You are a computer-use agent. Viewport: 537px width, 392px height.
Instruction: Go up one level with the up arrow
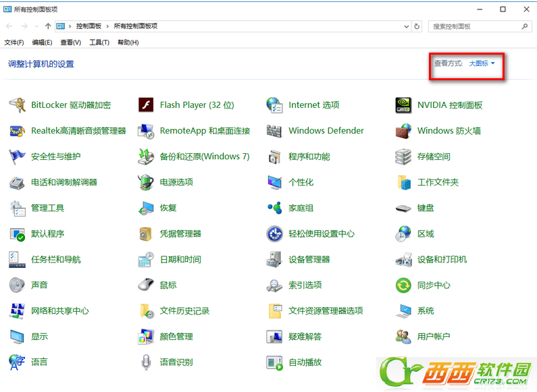tap(48, 26)
